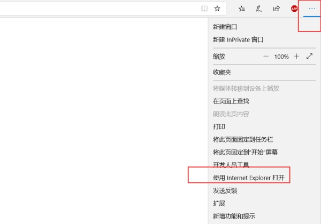
Task: Enter full screen with the diagonal arrow icon
Action: click(x=309, y=56)
